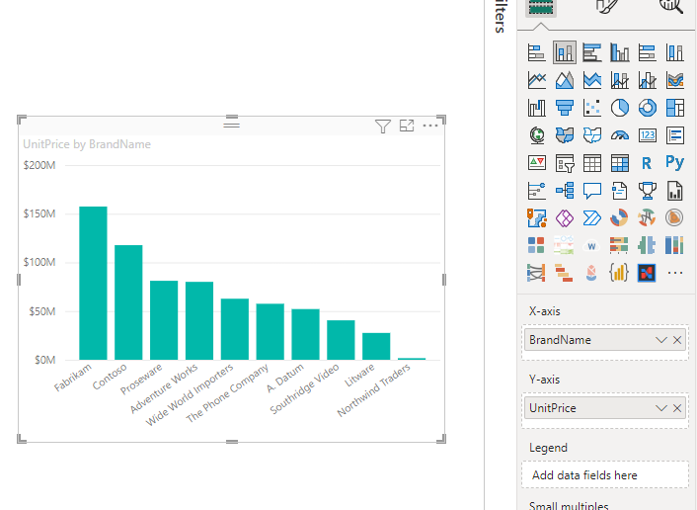Pick the 100% stacked column chart visual
Viewport: 697px width, 510px height.
tap(674, 52)
